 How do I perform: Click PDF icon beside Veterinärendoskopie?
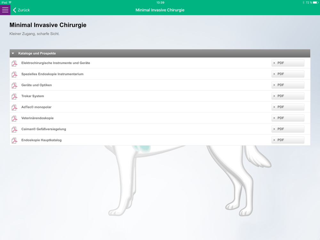(x=14, y=118)
